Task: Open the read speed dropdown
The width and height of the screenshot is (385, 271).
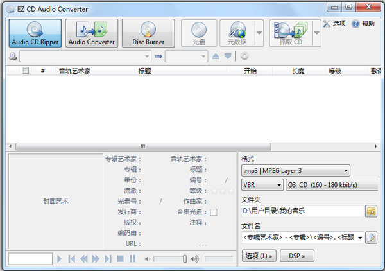Action: [x=186, y=57]
